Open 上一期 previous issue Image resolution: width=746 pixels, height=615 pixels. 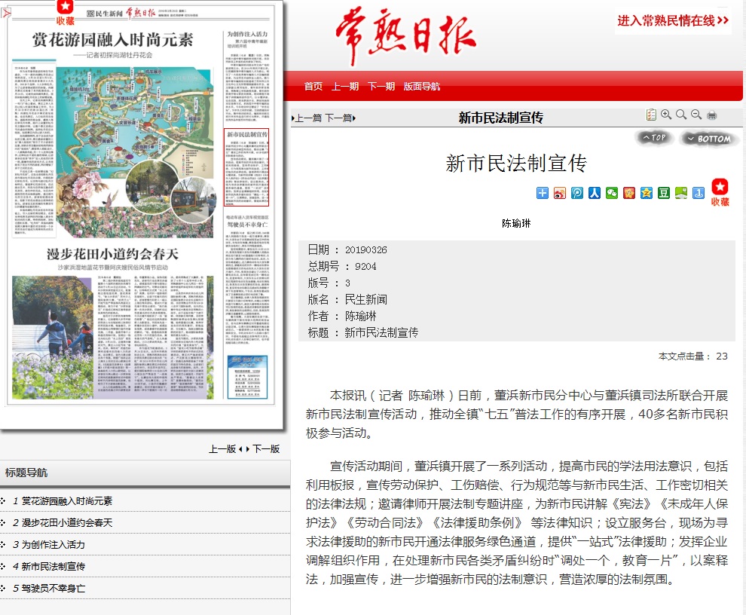(x=345, y=86)
